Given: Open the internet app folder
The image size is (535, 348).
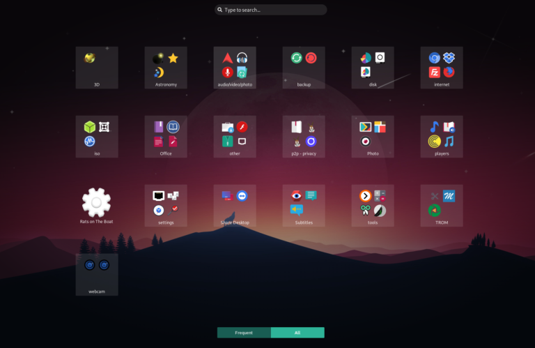Looking at the screenshot, I should point(442,66).
